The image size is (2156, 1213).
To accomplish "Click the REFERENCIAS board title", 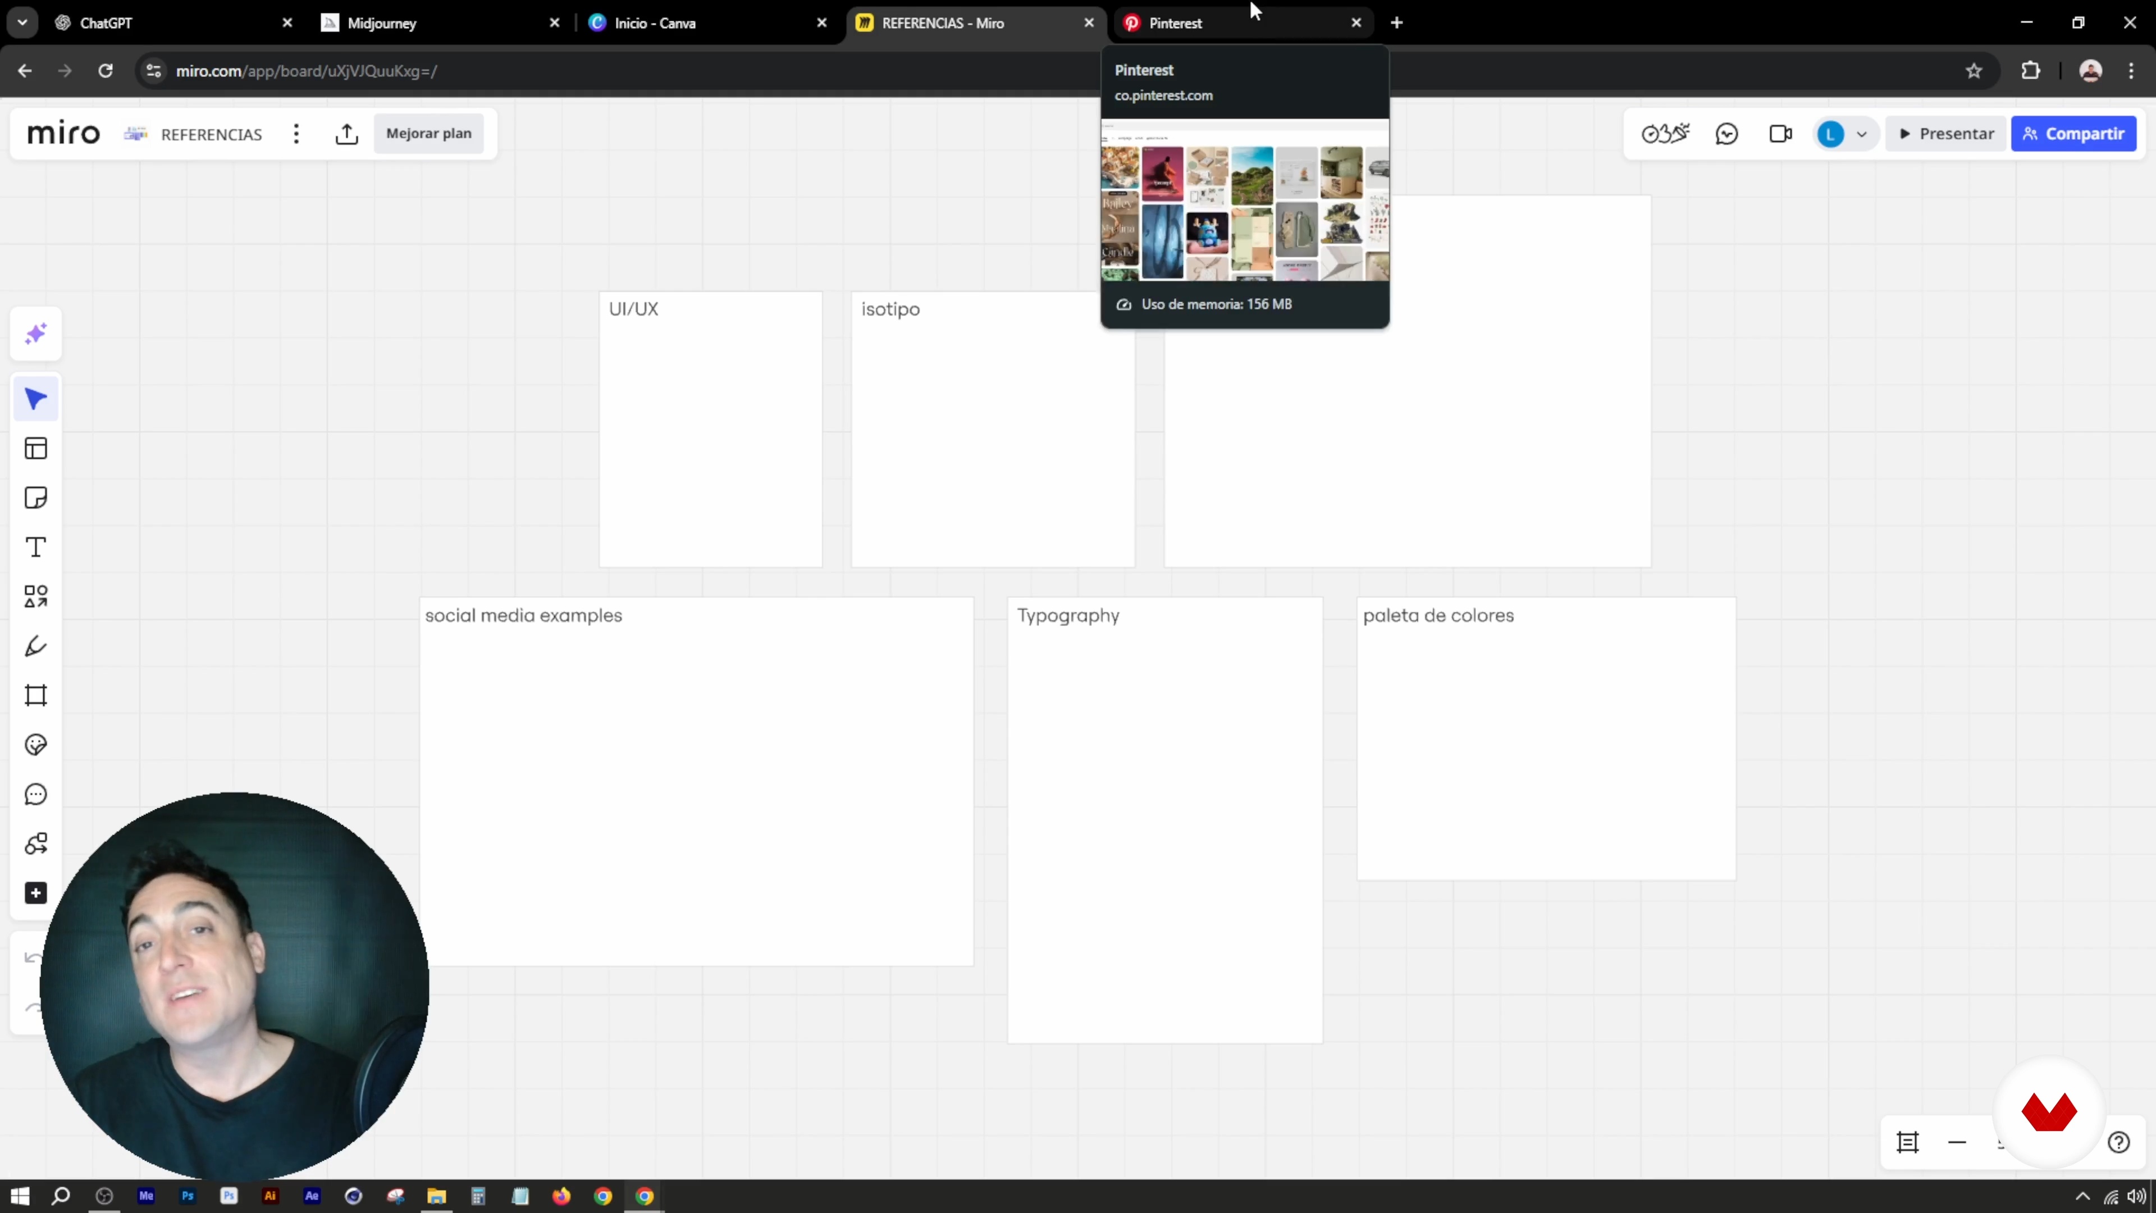I will [x=211, y=135].
